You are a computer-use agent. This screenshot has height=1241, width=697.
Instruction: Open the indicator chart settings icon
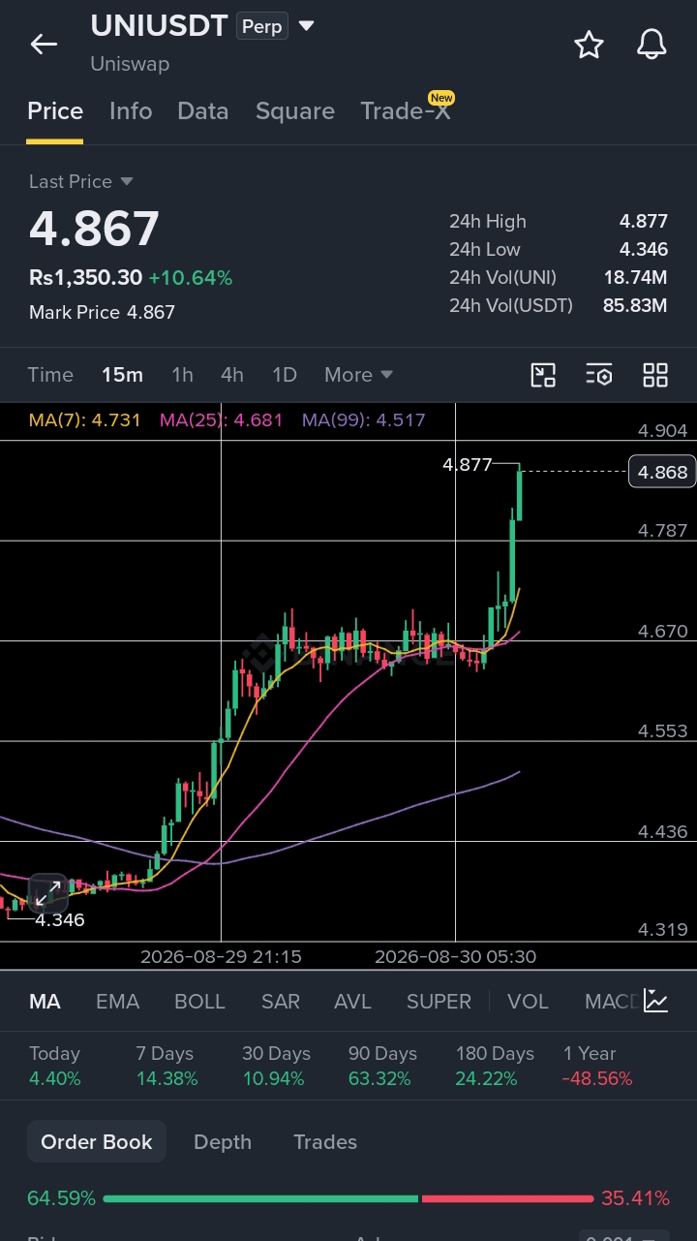click(656, 1001)
